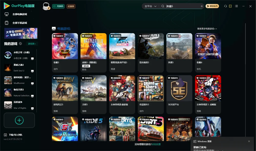
Task: Open the 战地5 (国际服) Battlefield card
Action: tap(93, 53)
